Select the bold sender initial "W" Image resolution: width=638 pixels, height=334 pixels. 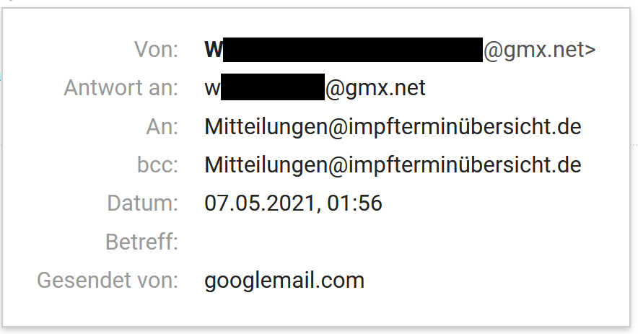point(214,50)
